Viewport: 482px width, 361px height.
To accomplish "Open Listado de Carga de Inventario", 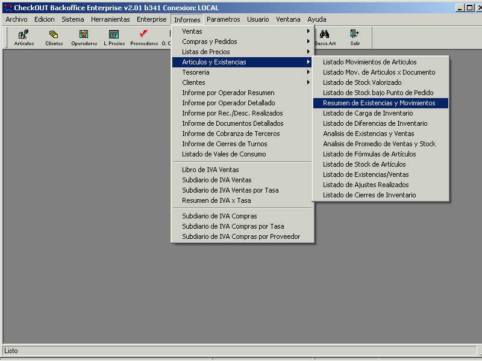I will (x=381, y=113).
